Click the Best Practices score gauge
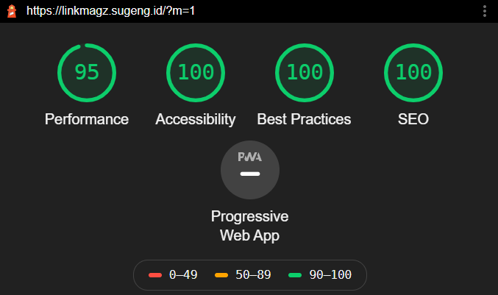 [x=305, y=73]
